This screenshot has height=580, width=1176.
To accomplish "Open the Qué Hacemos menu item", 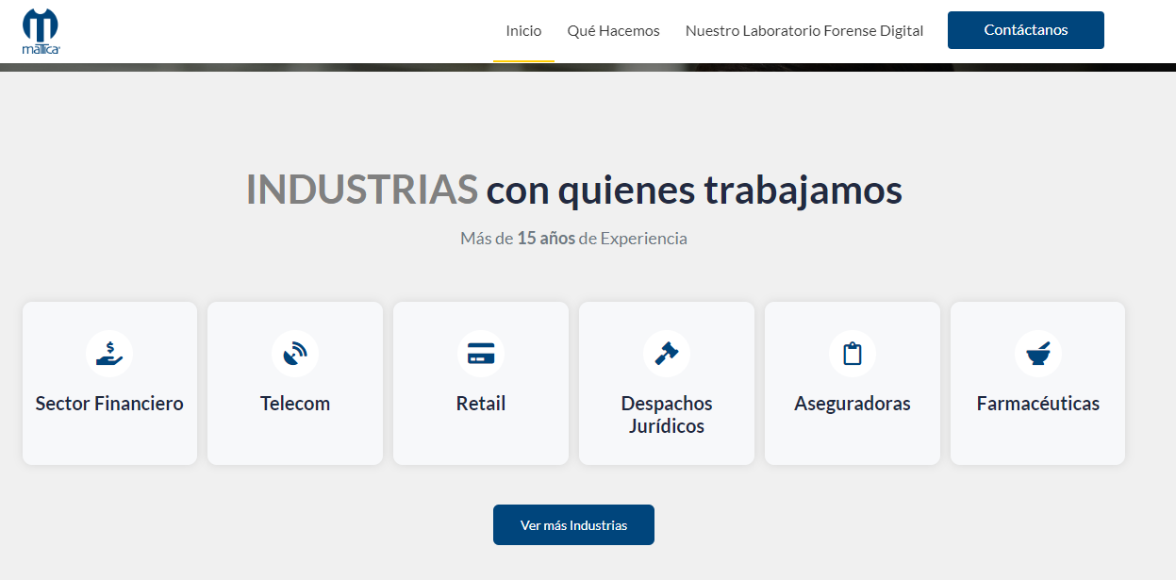I will pos(613,30).
